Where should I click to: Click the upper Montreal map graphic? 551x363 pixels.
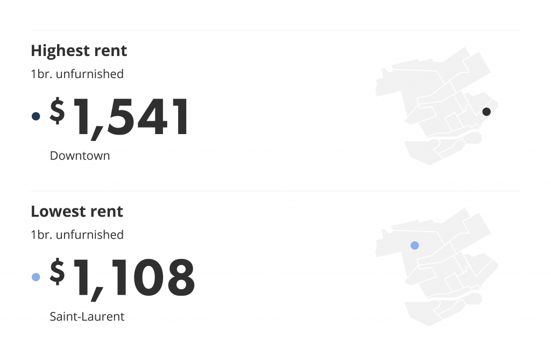437,106
